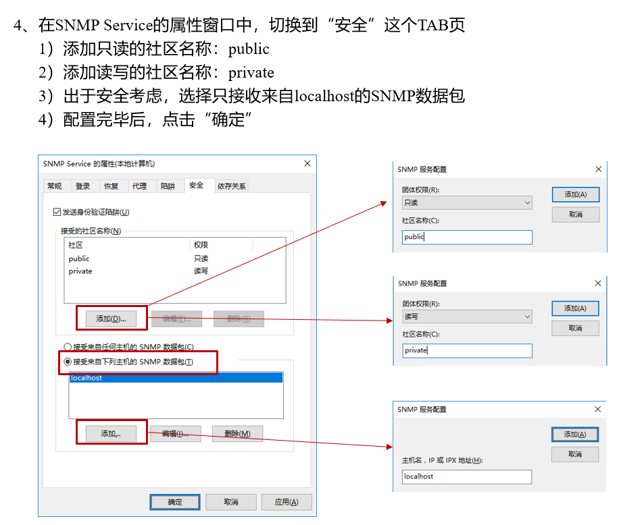This screenshot has width=644, height=525.
Task: Switch to the 依存关系 tab
Action: pyautogui.click(x=231, y=186)
